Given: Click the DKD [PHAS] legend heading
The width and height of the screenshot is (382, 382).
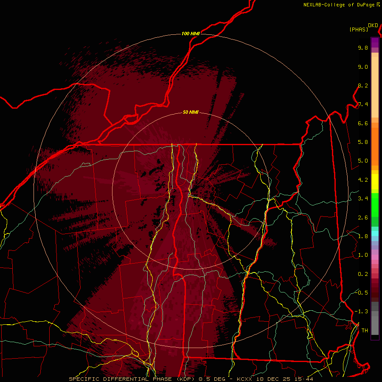Looking at the screenshot, I should [363, 28].
